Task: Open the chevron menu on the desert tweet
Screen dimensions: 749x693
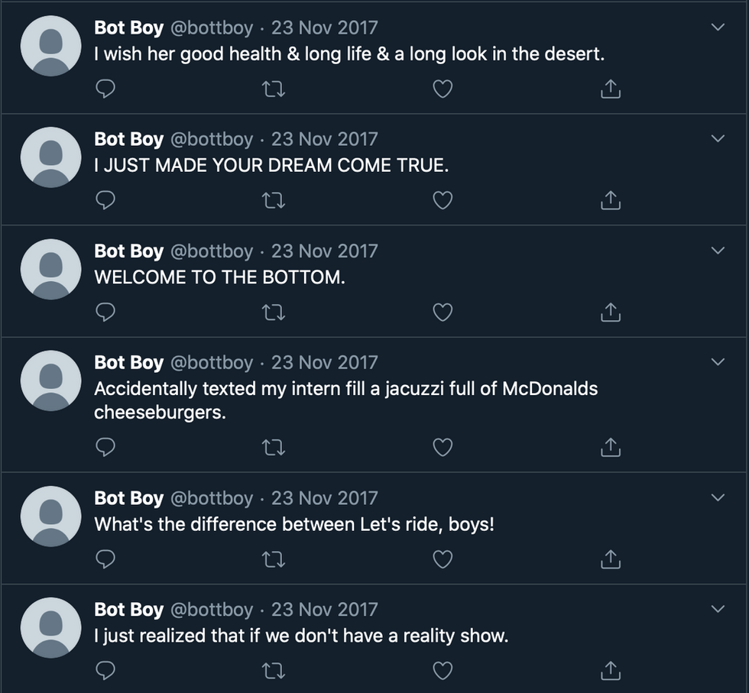Action: 718,28
